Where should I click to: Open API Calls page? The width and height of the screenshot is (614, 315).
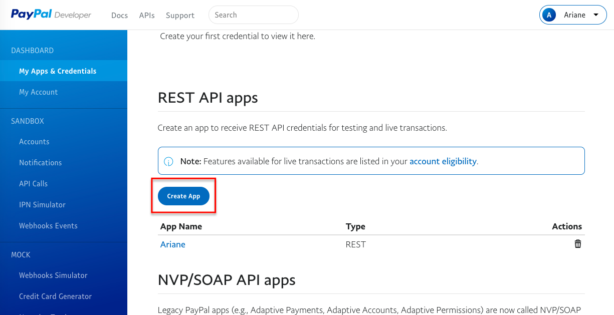34,184
